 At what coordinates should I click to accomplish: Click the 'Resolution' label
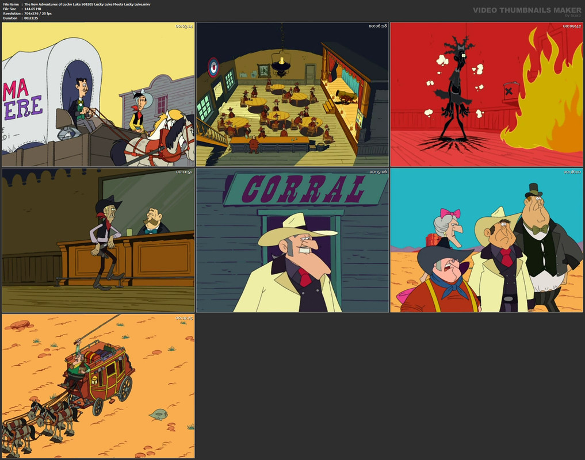[11, 13]
